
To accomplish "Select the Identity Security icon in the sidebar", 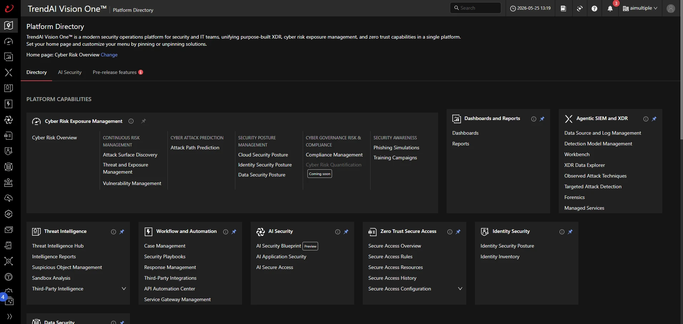I will [9, 151].
